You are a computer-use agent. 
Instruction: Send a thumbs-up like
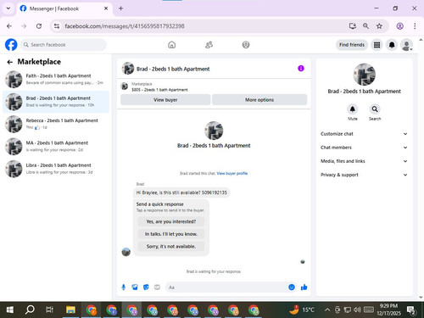pyautogui.click(x=304, y=287)
